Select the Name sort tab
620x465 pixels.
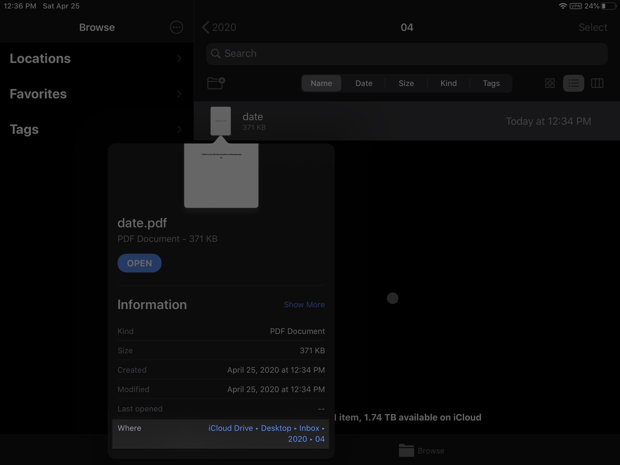tap(321, 83)
